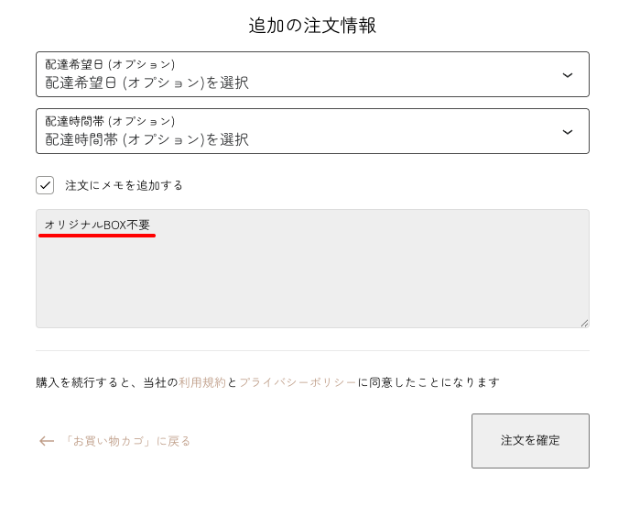Click the 注文にメモを追加する label text
The height and width of the screenshot is (507, 629).
click(x=124, y=185)
